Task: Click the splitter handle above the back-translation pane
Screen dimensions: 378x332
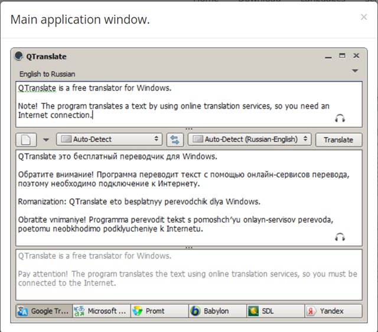Action: [189, 248]
